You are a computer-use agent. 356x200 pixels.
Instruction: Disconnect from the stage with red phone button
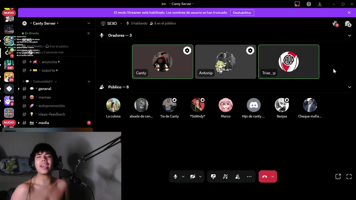(264, 177)
